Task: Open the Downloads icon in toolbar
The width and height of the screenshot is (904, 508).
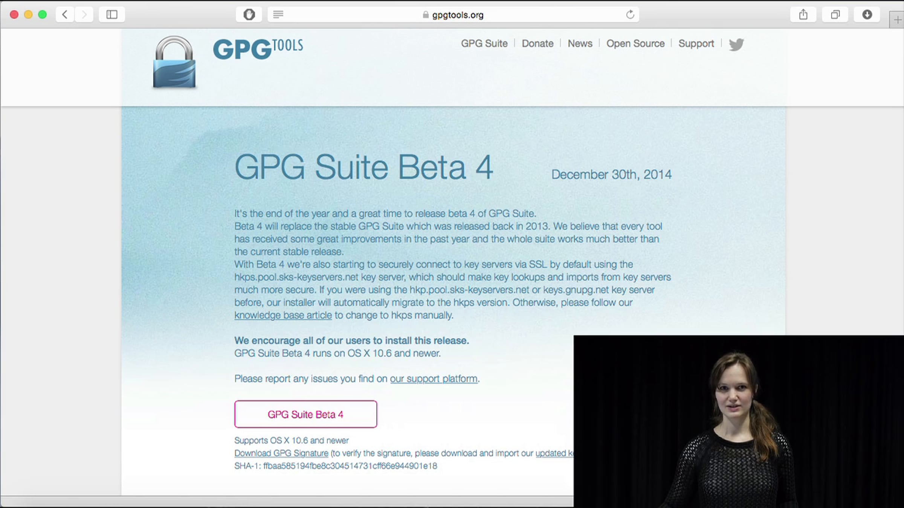Action: pyautogui.click(x=867, y=15)
